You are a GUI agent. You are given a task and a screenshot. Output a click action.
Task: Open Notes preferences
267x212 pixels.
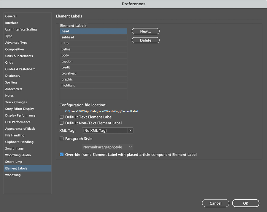point(28,96)
